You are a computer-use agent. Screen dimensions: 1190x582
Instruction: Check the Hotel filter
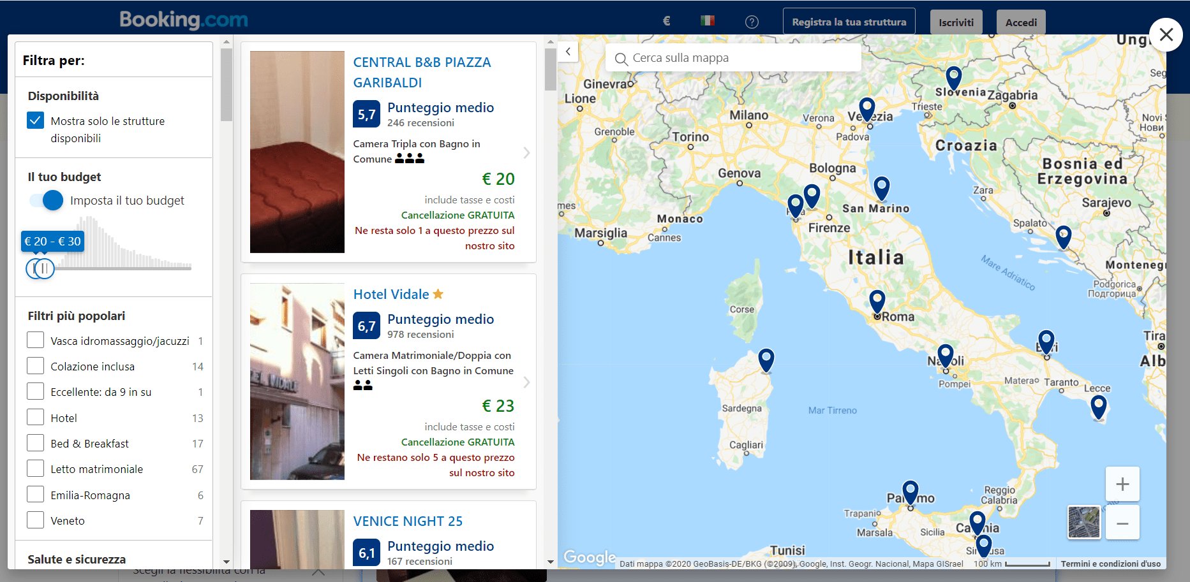[36, 418]
